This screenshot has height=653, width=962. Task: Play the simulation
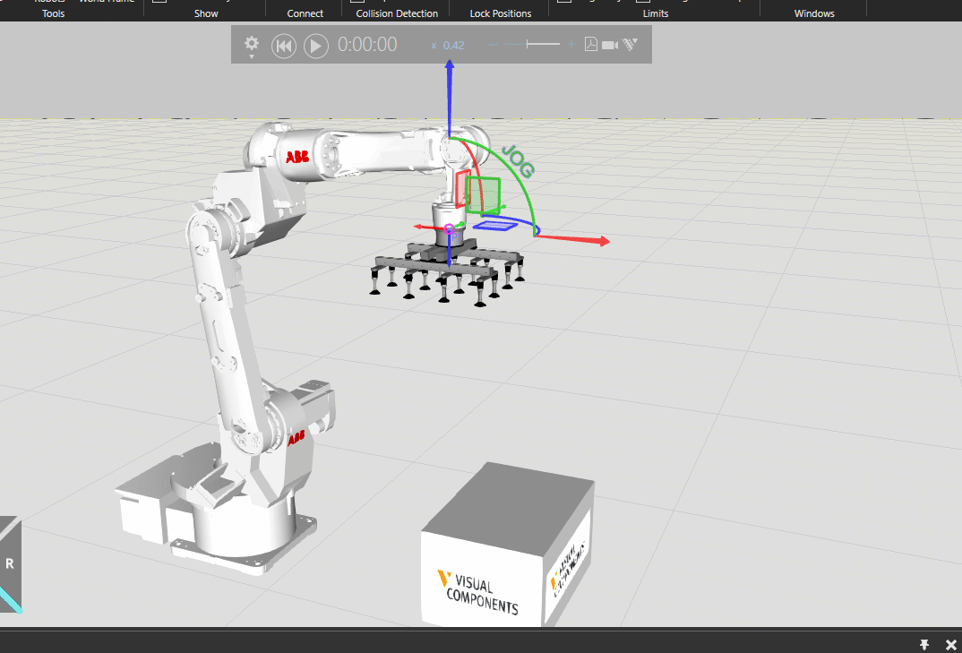[316, 46]
